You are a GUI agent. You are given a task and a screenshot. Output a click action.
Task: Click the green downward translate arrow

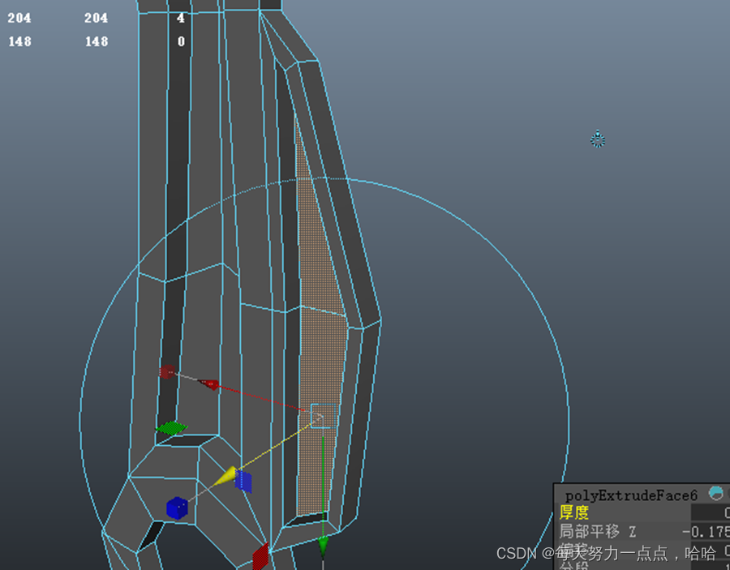tap(323, 546)
